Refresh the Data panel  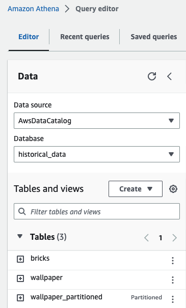152,76
